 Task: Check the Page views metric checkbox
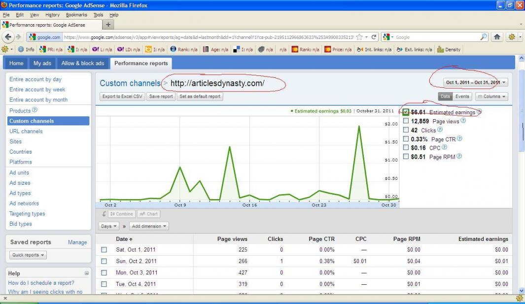[406, 121]
